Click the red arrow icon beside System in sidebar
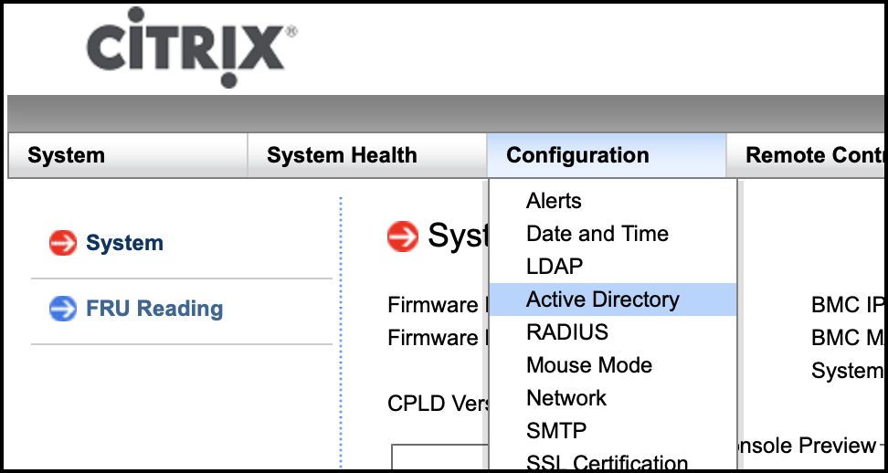 pyautogui.click(x=63, y=243)
